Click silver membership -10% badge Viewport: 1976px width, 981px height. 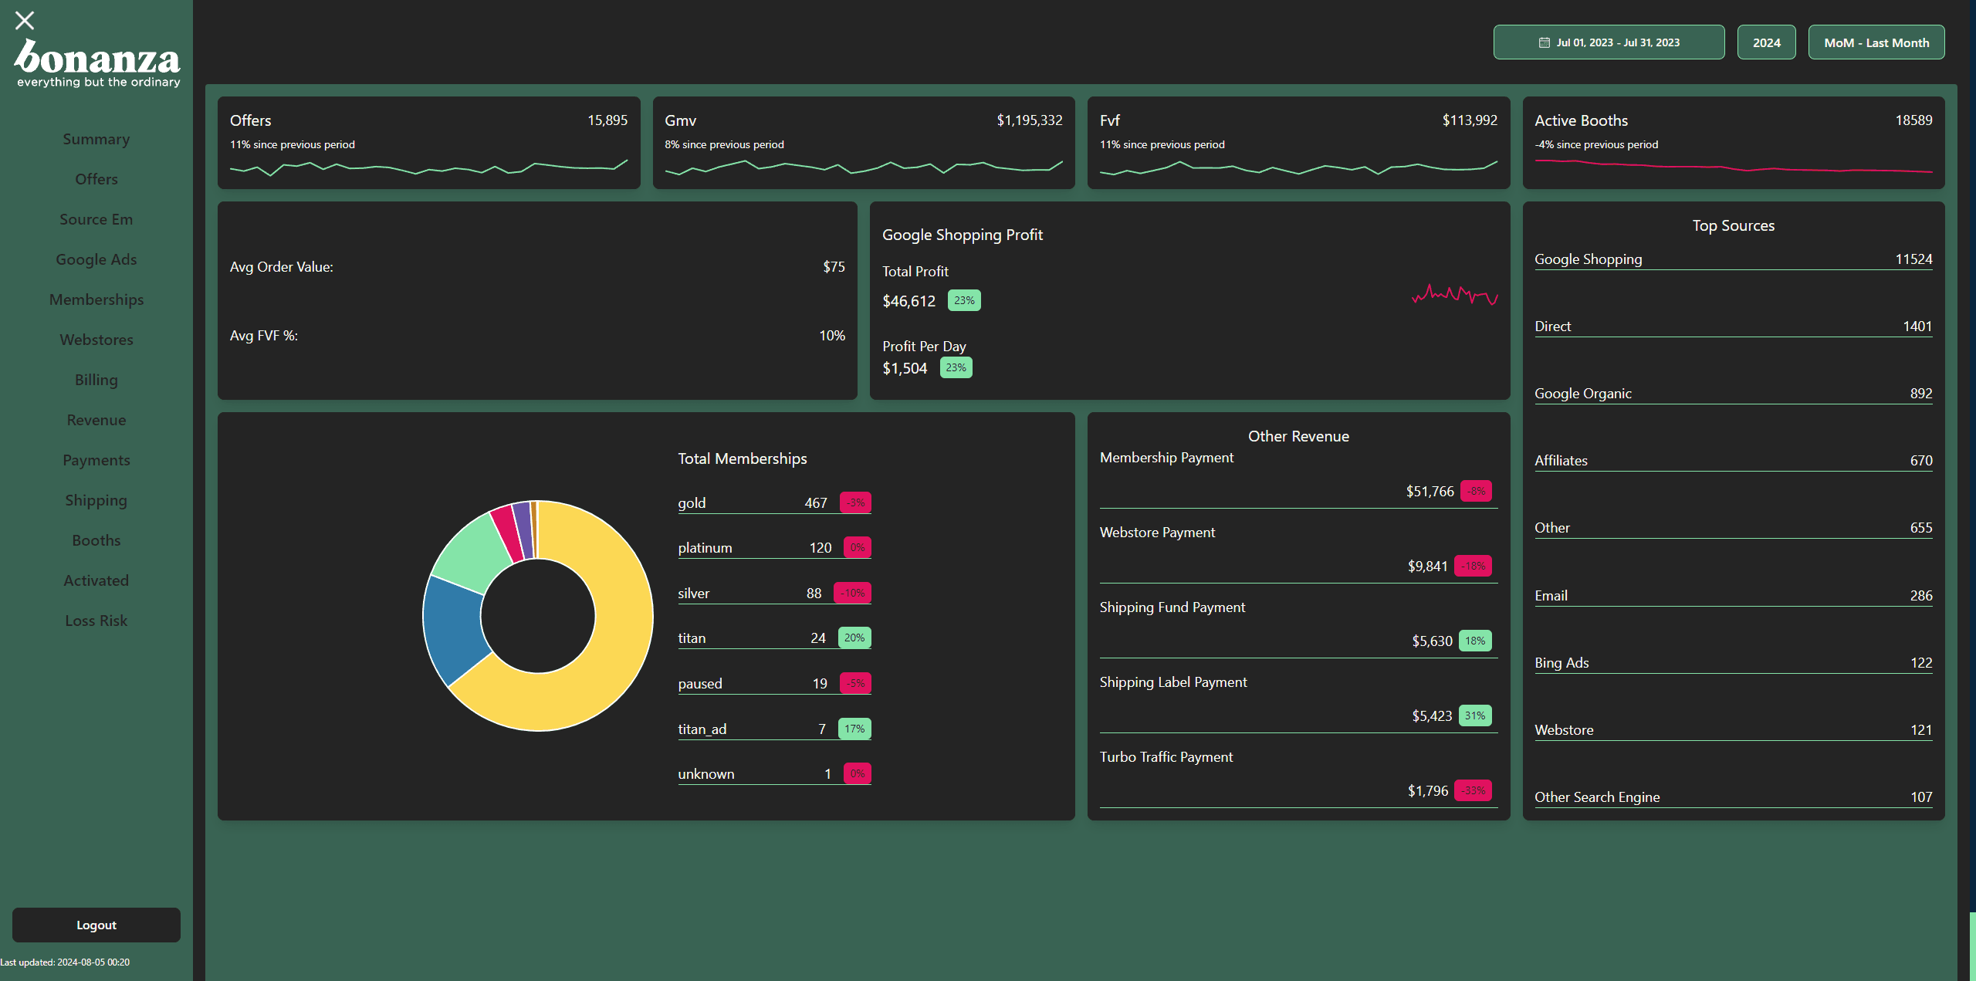pos(852,593)
